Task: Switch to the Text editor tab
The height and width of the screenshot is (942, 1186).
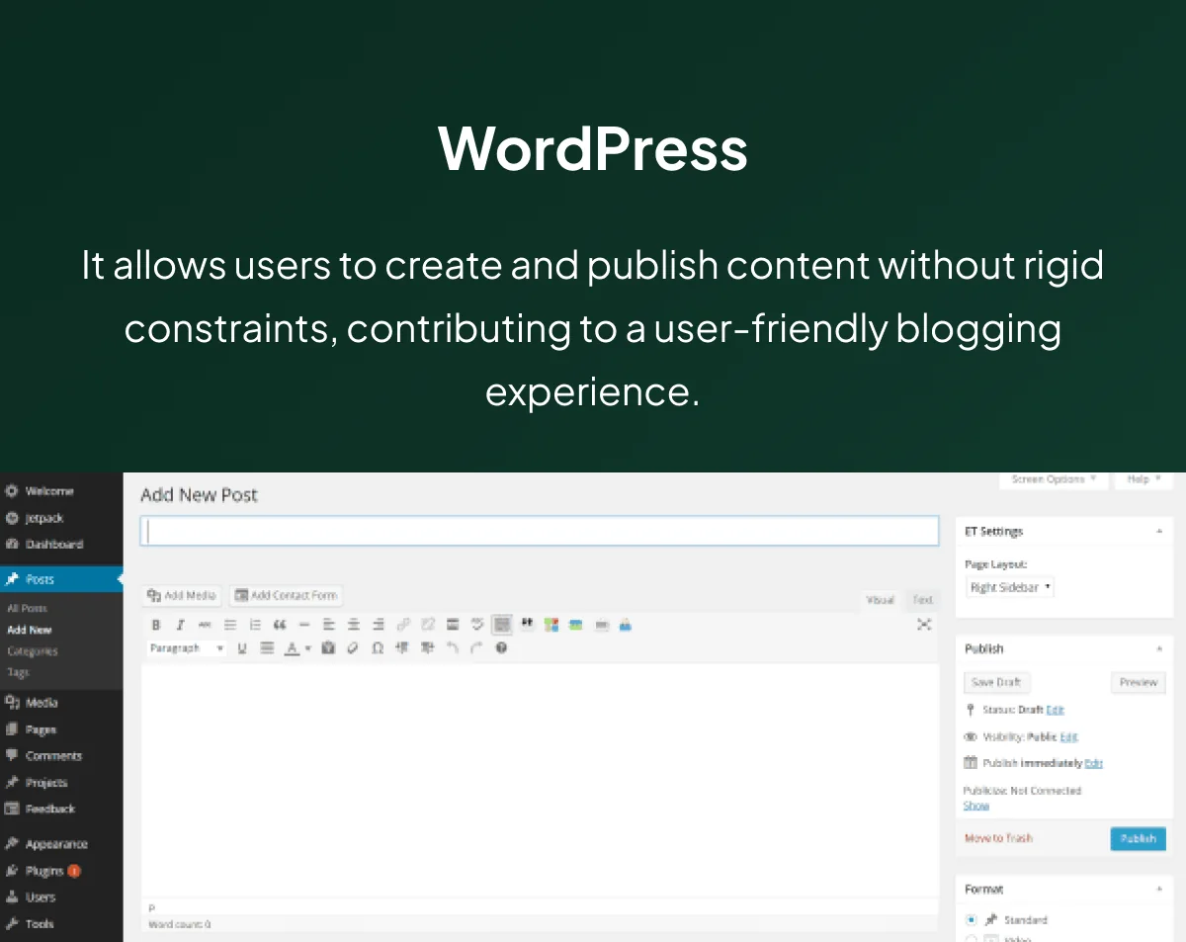Action: 922,600
